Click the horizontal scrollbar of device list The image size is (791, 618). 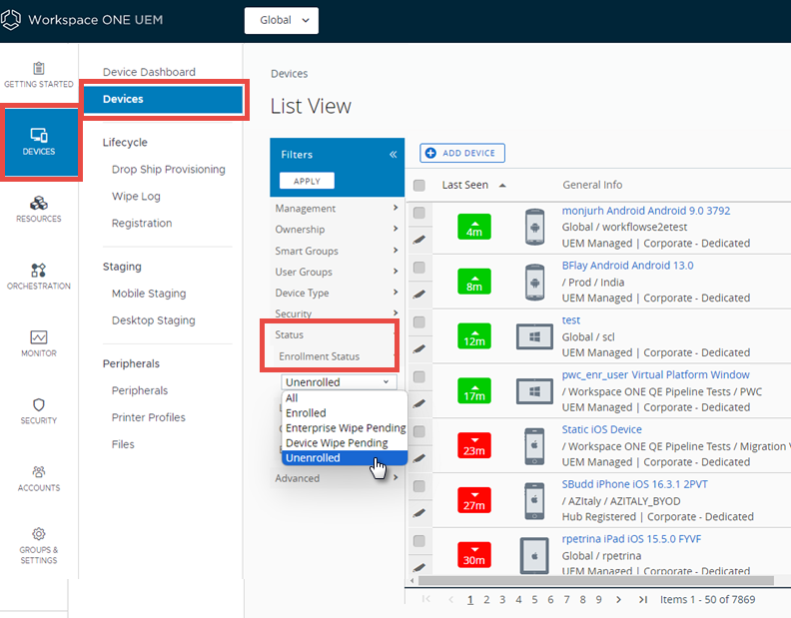[x=595, y=581]
